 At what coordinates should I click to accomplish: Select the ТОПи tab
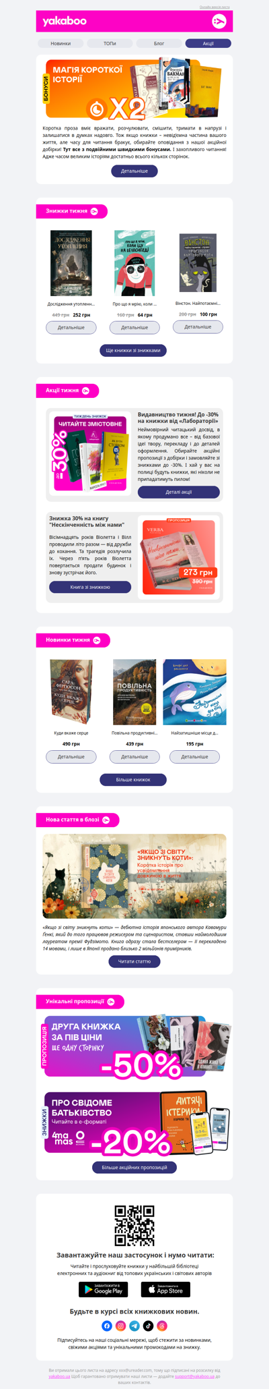pyautogui.click(x=110, y=43)
